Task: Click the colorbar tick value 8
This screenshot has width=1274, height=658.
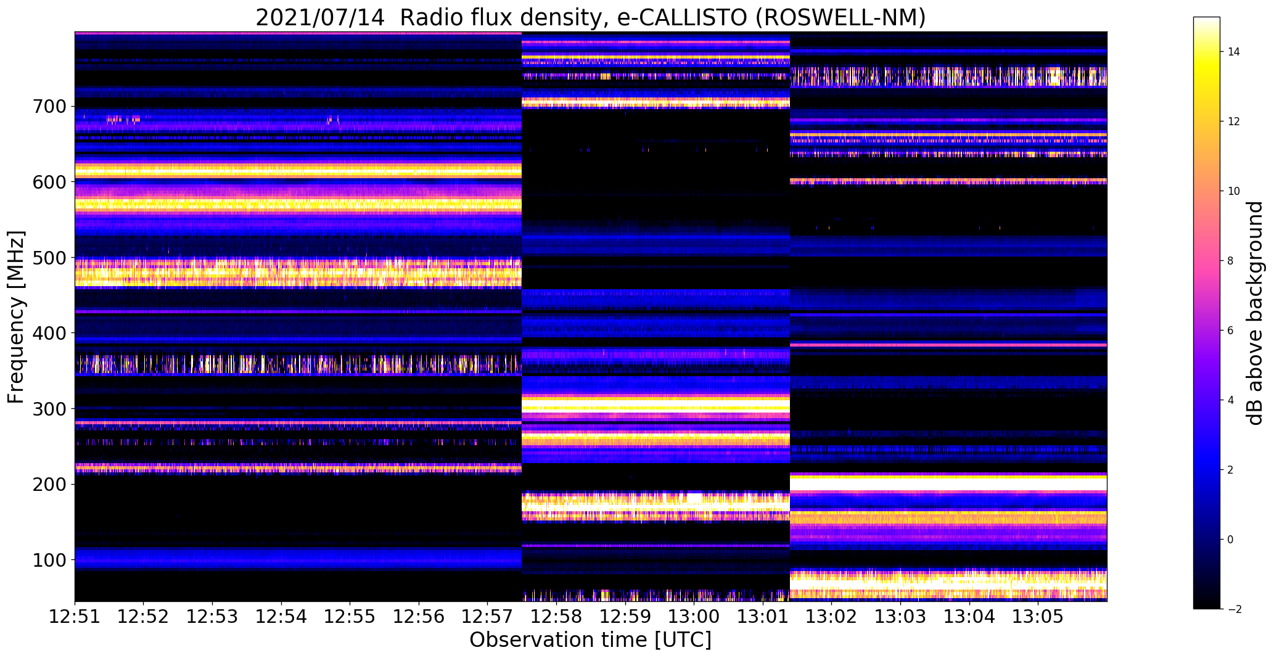Action: click(x=1231, y=261)
